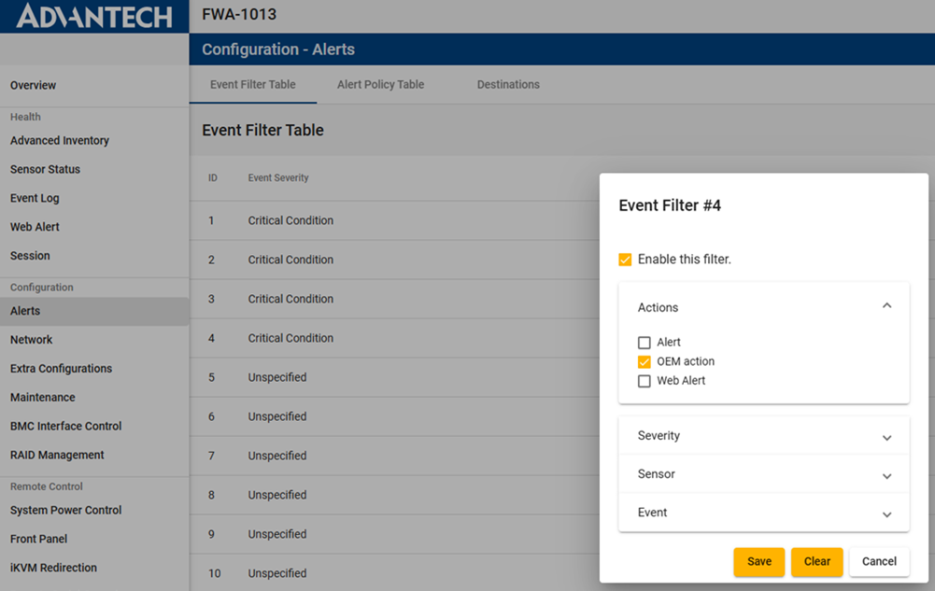Open the Destinations tab
This screenshot has height=591, width=935.
pyautogui.click(x=508, y=85)
